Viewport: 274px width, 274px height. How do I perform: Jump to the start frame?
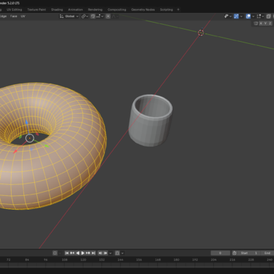67,253
